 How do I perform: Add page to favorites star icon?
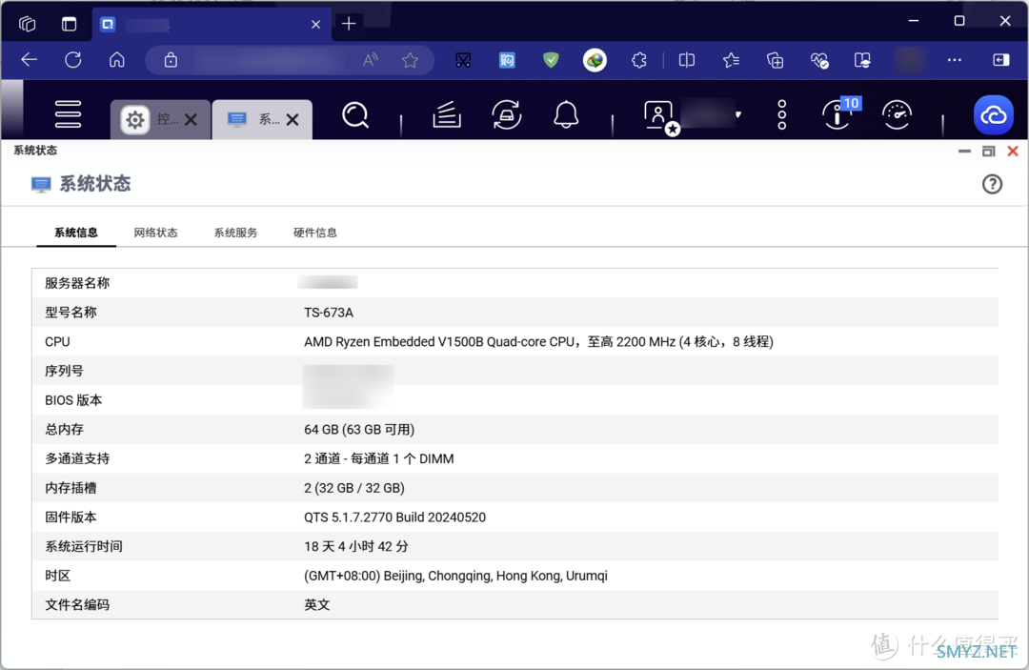(x=410, y=60)
